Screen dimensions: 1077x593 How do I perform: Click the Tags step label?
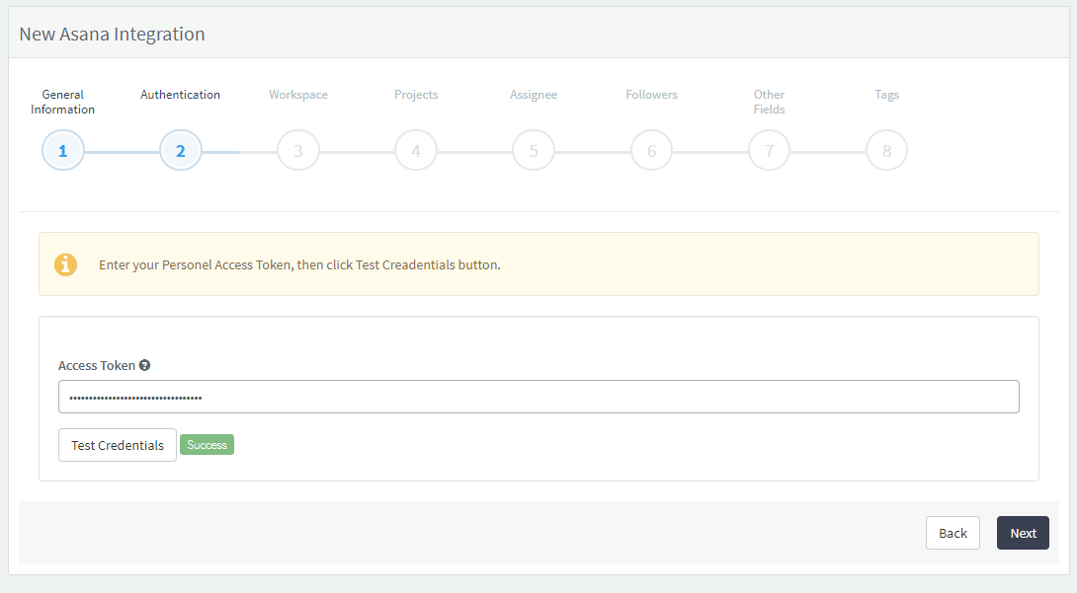coord(886,95)
